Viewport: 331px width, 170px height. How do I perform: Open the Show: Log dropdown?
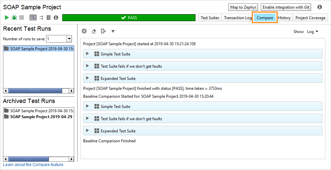tap(313, 32)
